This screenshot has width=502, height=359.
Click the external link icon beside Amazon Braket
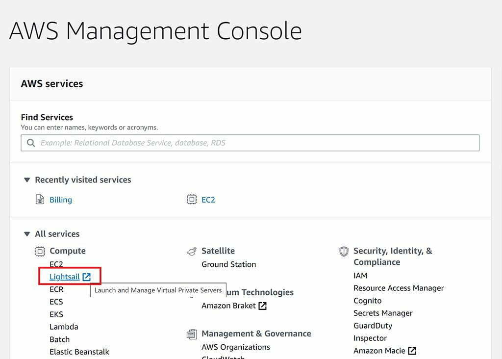click(x=263, y=306)
